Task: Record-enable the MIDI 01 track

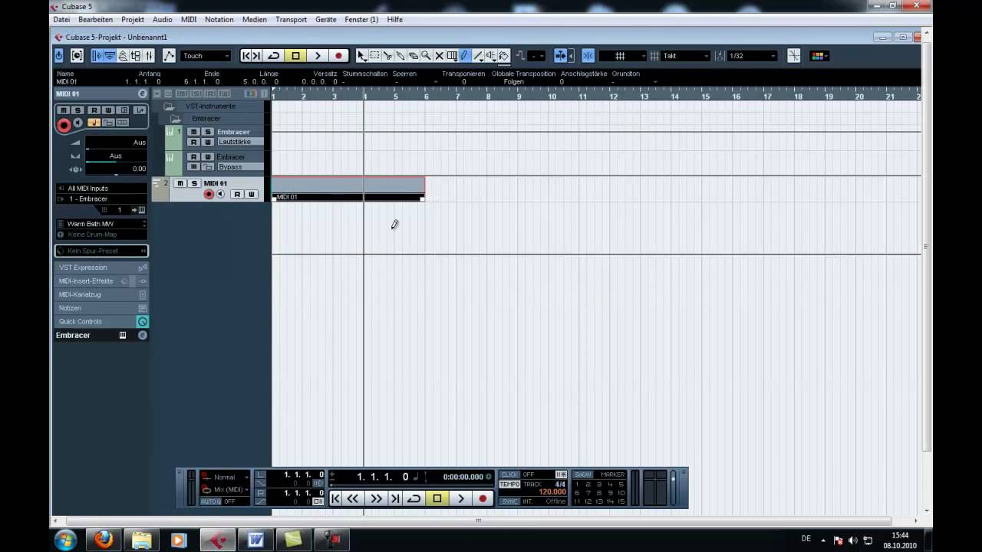Action: (x=209, y=195)
